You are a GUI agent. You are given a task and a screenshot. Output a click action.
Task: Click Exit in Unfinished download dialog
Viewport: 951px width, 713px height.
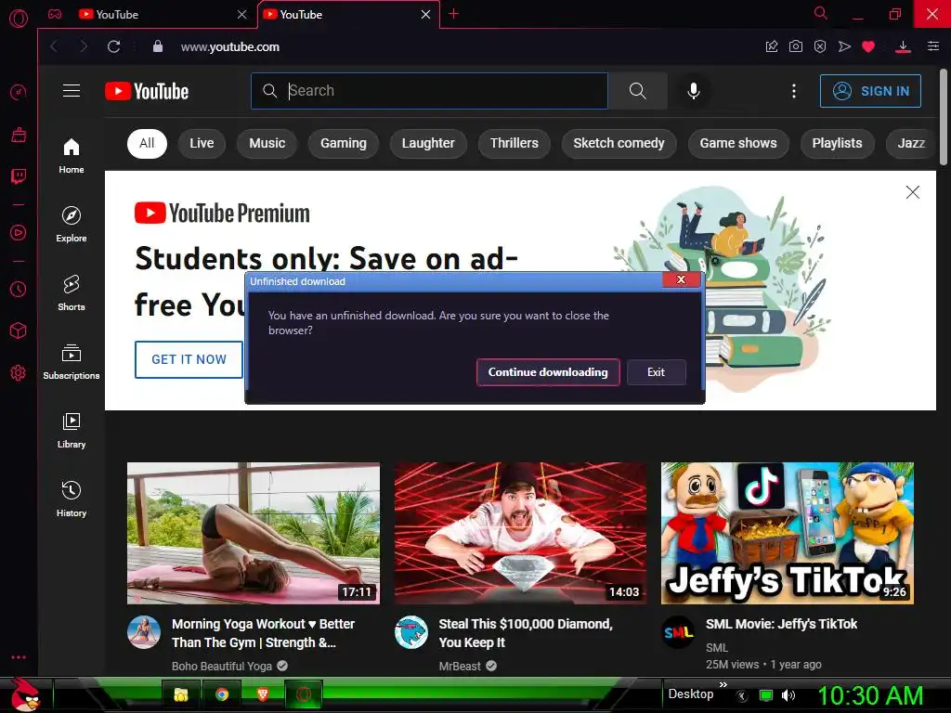(x=657, y=372)
